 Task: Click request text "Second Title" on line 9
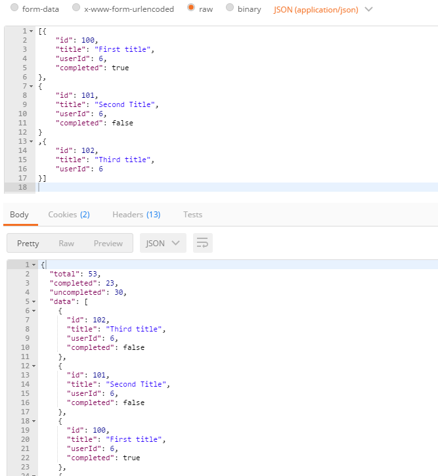(x=125, y=104)
